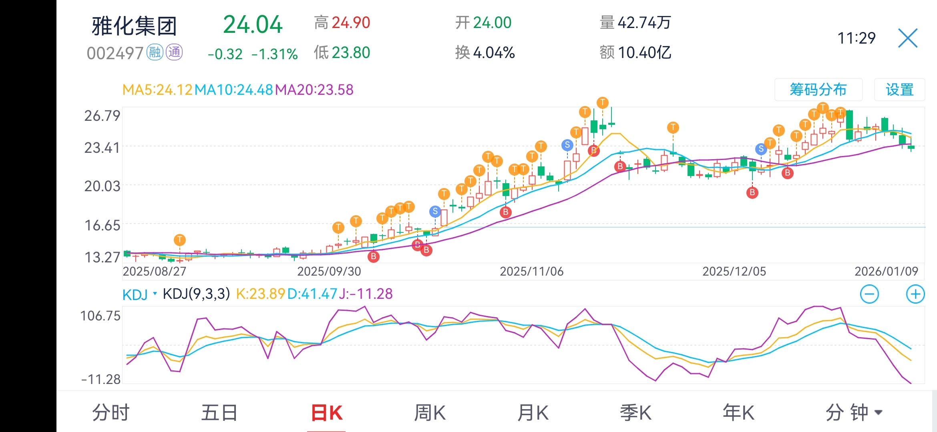Screen dimensions: 937x432
Task: Tap the 通 stock connect badge
Action: point(175,52)
